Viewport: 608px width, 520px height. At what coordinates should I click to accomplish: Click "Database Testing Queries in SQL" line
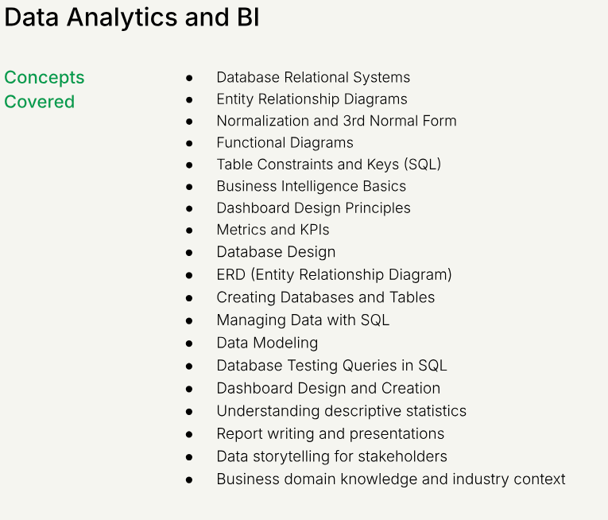(x=331, y=366)
